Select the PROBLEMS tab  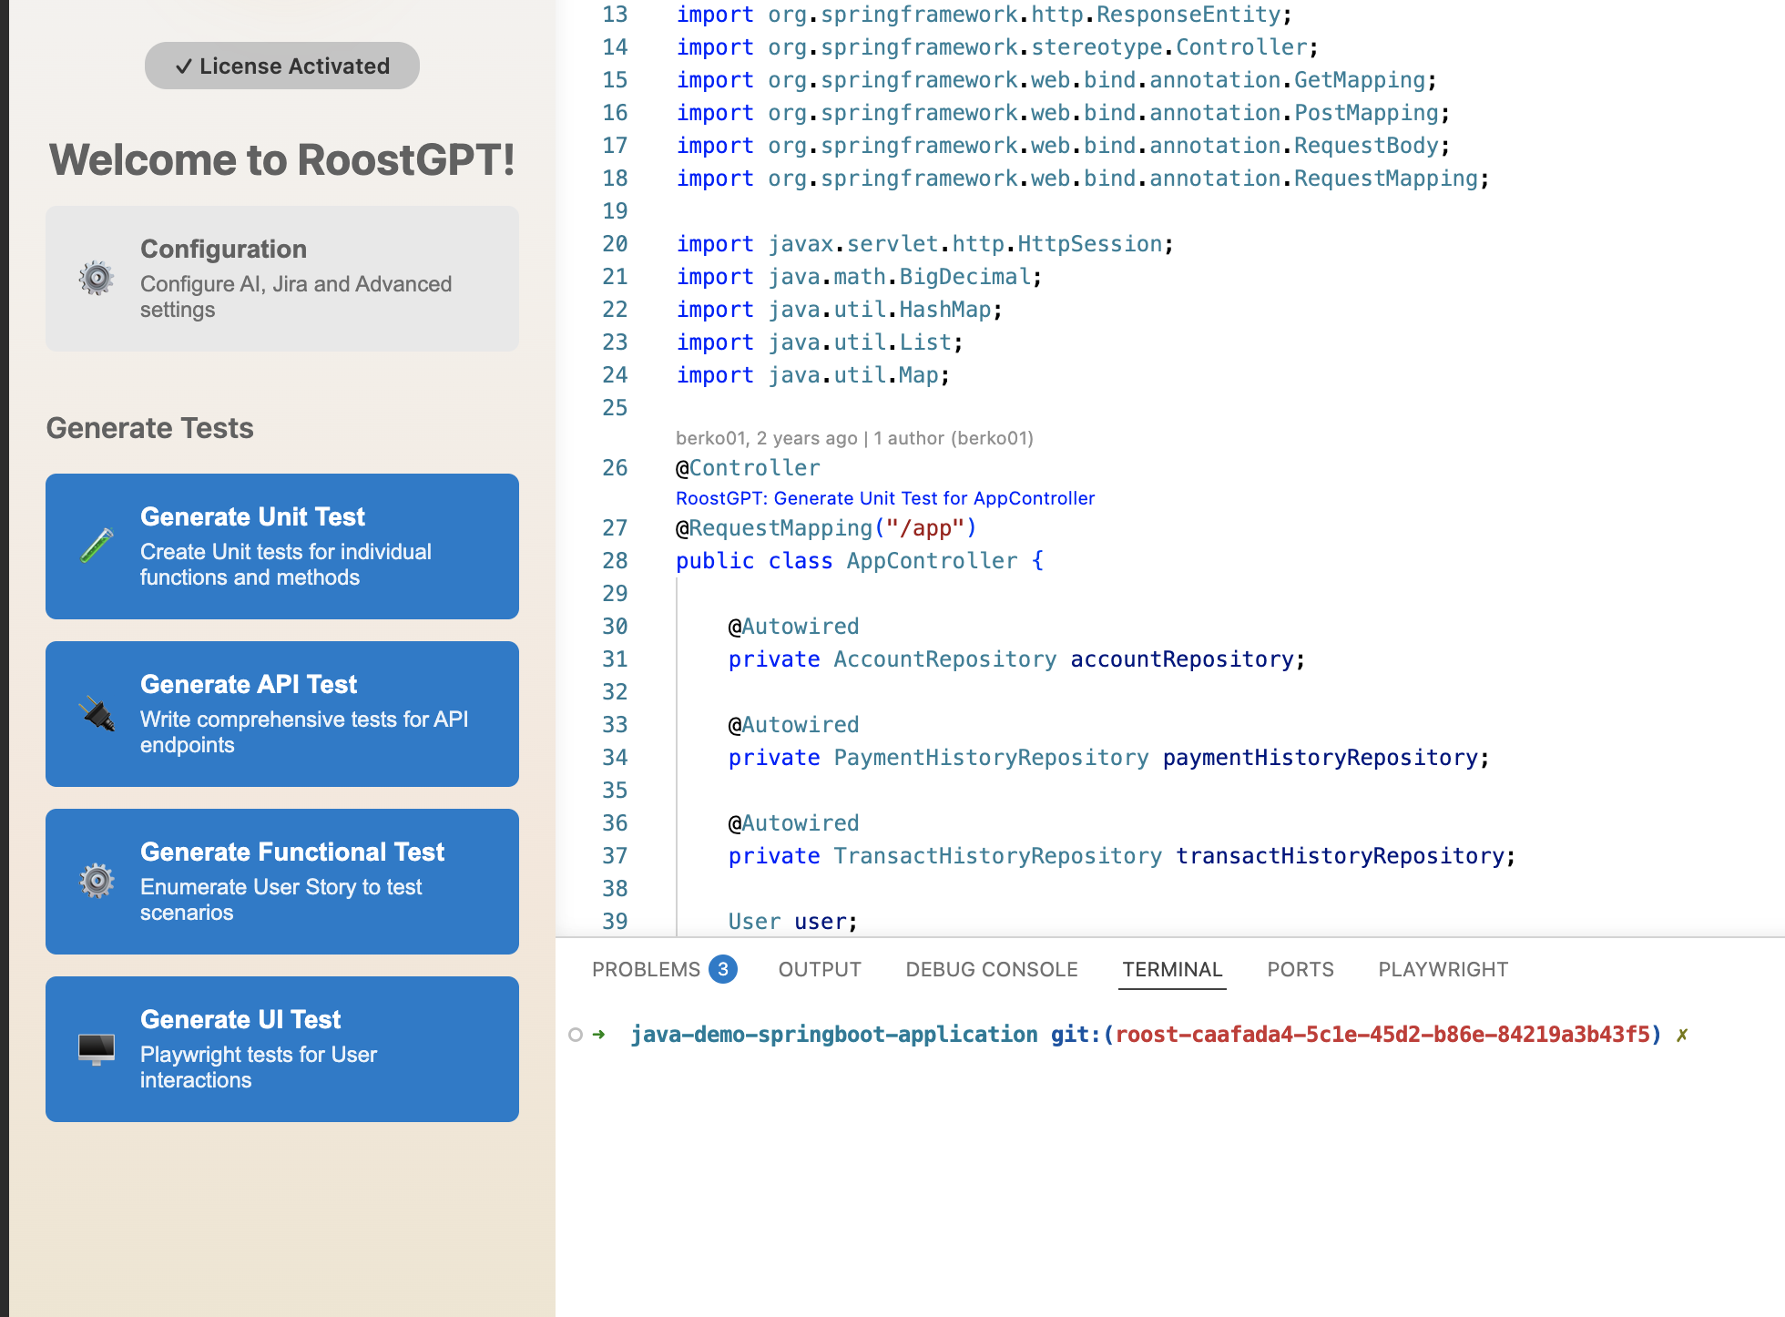point(648,969)
